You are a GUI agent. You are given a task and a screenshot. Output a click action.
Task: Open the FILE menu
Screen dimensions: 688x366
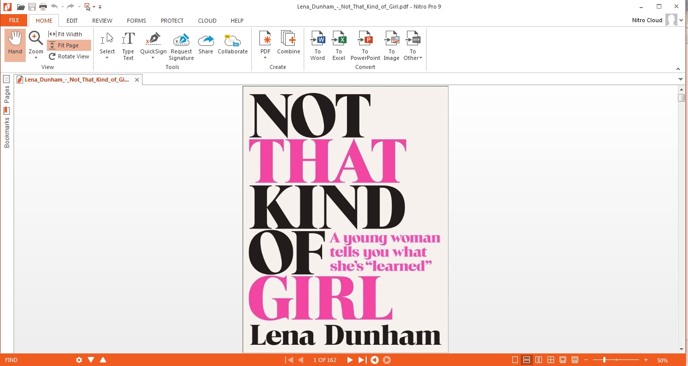[14, 21]
